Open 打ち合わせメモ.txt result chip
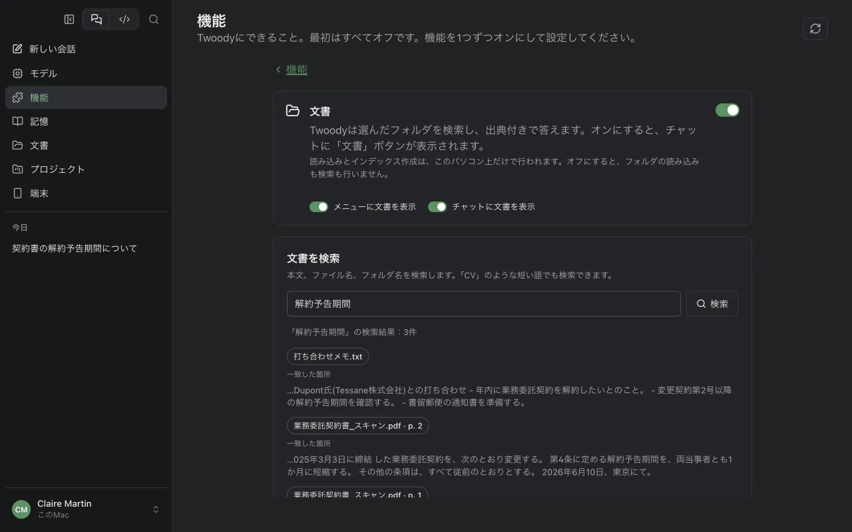This screenshot has height=532, width=852. (328, 356)
